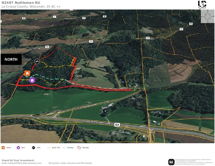Screen dimensions: 215x166
Task: Click the black Gate icon in legend
Action: pos(33,148)
